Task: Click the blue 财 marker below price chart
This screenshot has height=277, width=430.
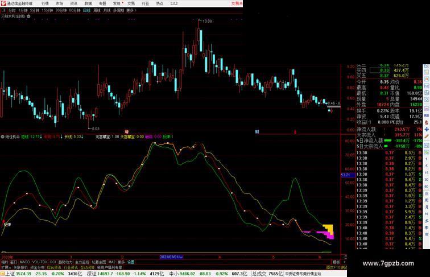Action: [257, 132]
